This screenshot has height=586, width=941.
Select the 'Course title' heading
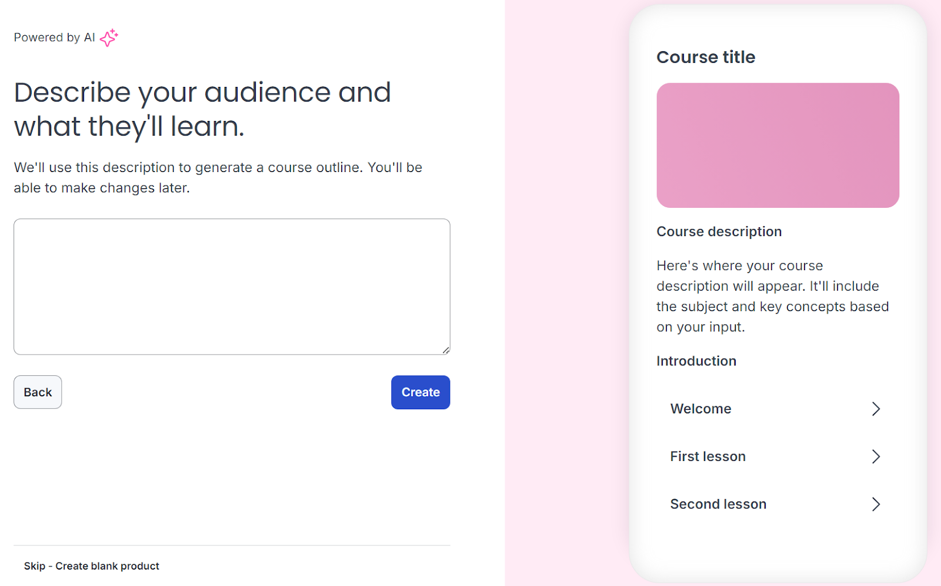pos(705,57)
